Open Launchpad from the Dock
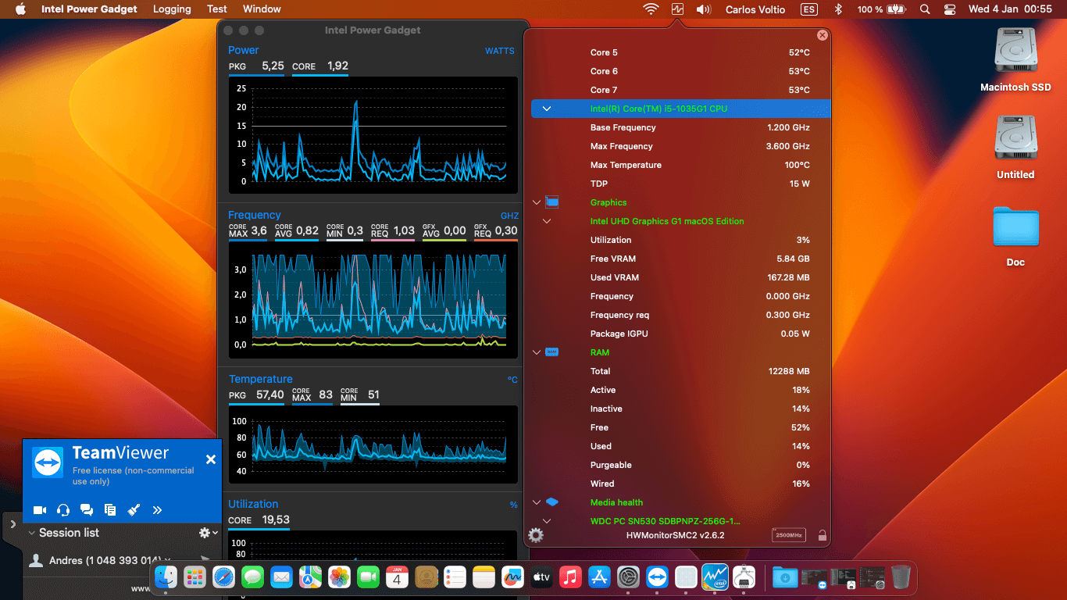1067x600 pixels. 194,577
